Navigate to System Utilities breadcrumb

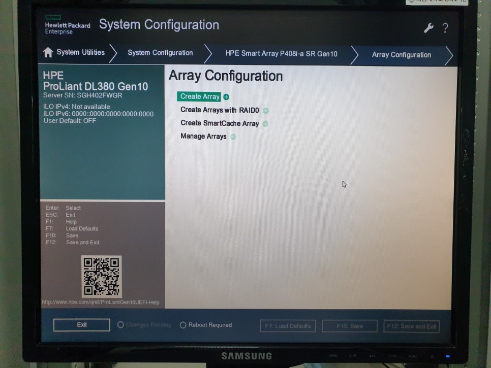coord(80,52)
